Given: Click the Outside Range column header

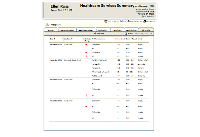Looking at the screenshot, I should point(88,40).
